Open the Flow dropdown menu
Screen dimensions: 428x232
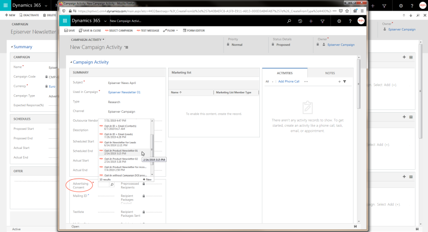(x=170, y=31)
